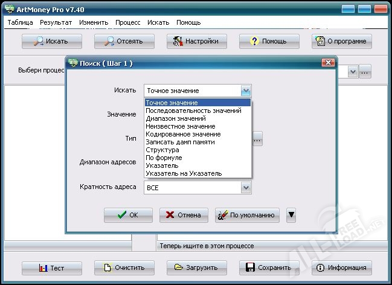Screen dimensions: 392x285
Task: Open the Помощь help button
Action: [269, 42]
